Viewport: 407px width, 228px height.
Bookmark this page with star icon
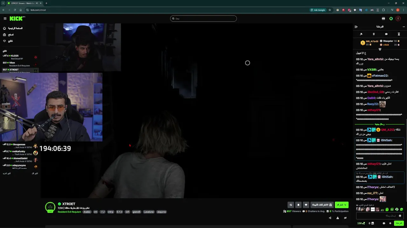coord(330,10)
